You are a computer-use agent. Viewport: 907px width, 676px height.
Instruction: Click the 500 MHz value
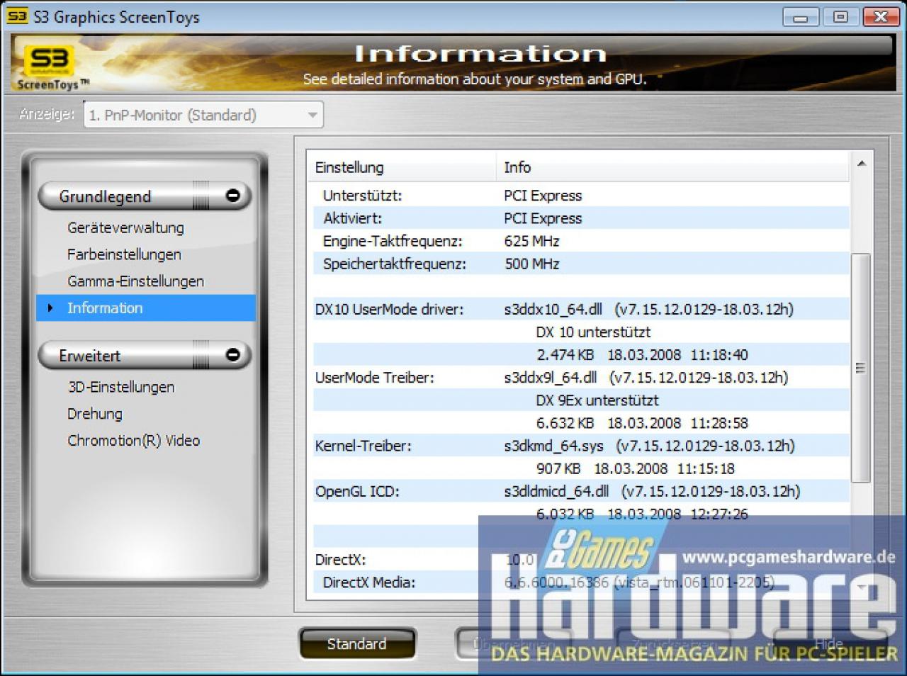(531, 264)
